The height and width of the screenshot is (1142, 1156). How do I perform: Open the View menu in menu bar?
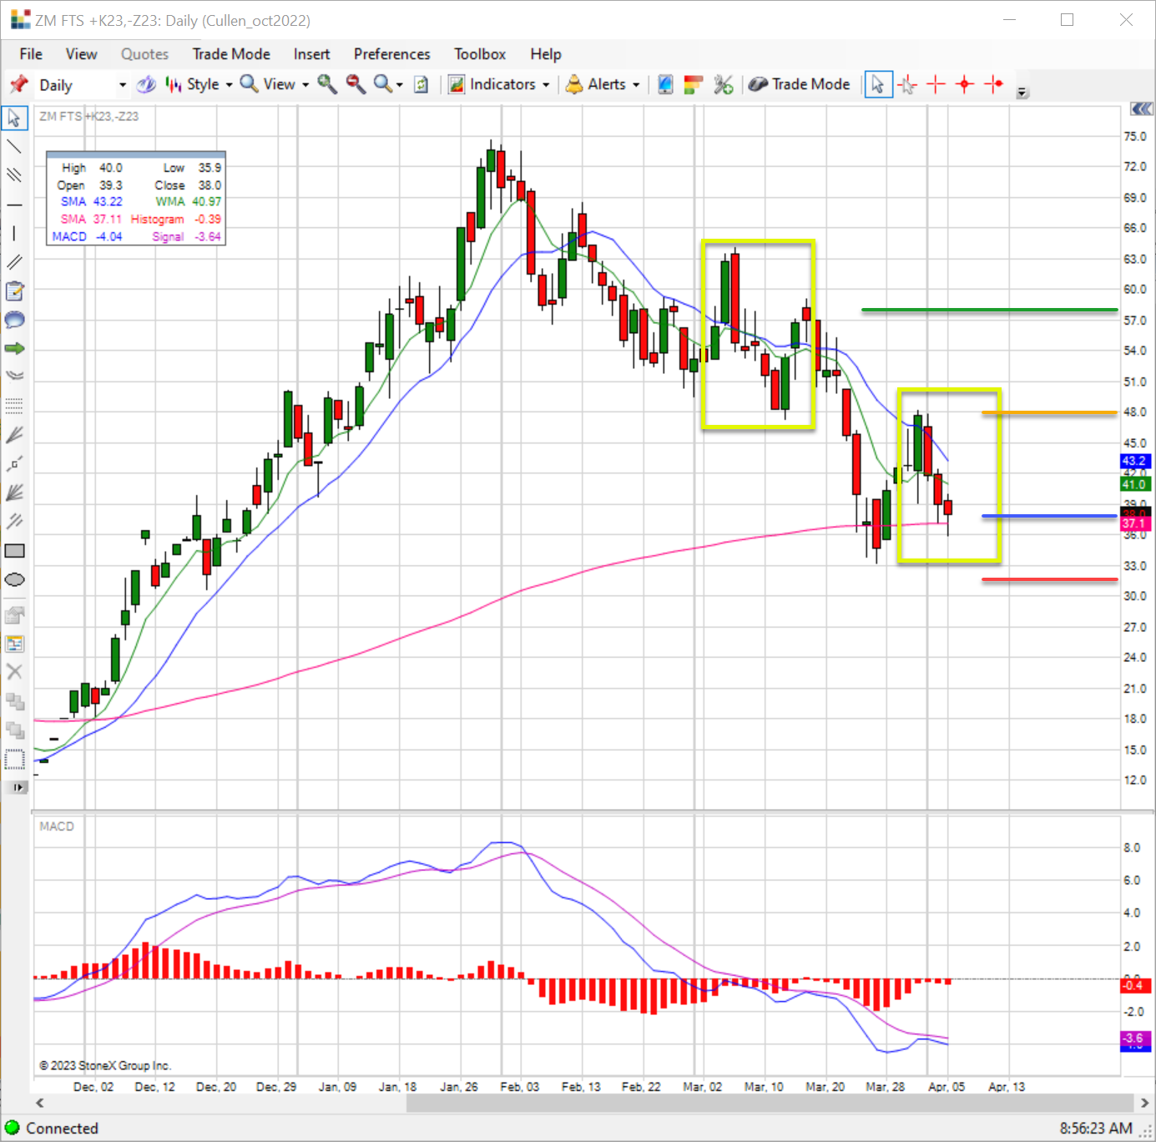click(81, 54)
